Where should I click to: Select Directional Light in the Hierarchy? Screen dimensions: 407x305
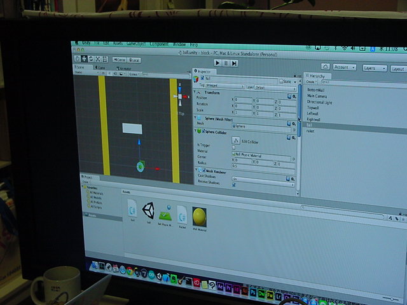click(319, 102)
